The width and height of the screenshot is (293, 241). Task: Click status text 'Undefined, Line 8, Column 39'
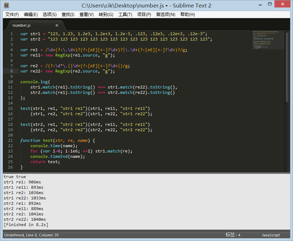31,235
